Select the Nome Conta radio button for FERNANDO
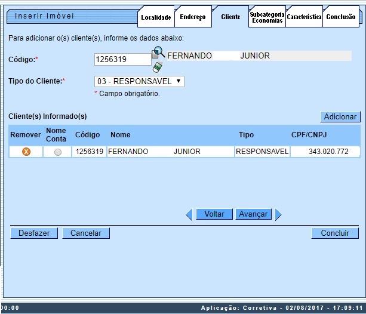 57,152
